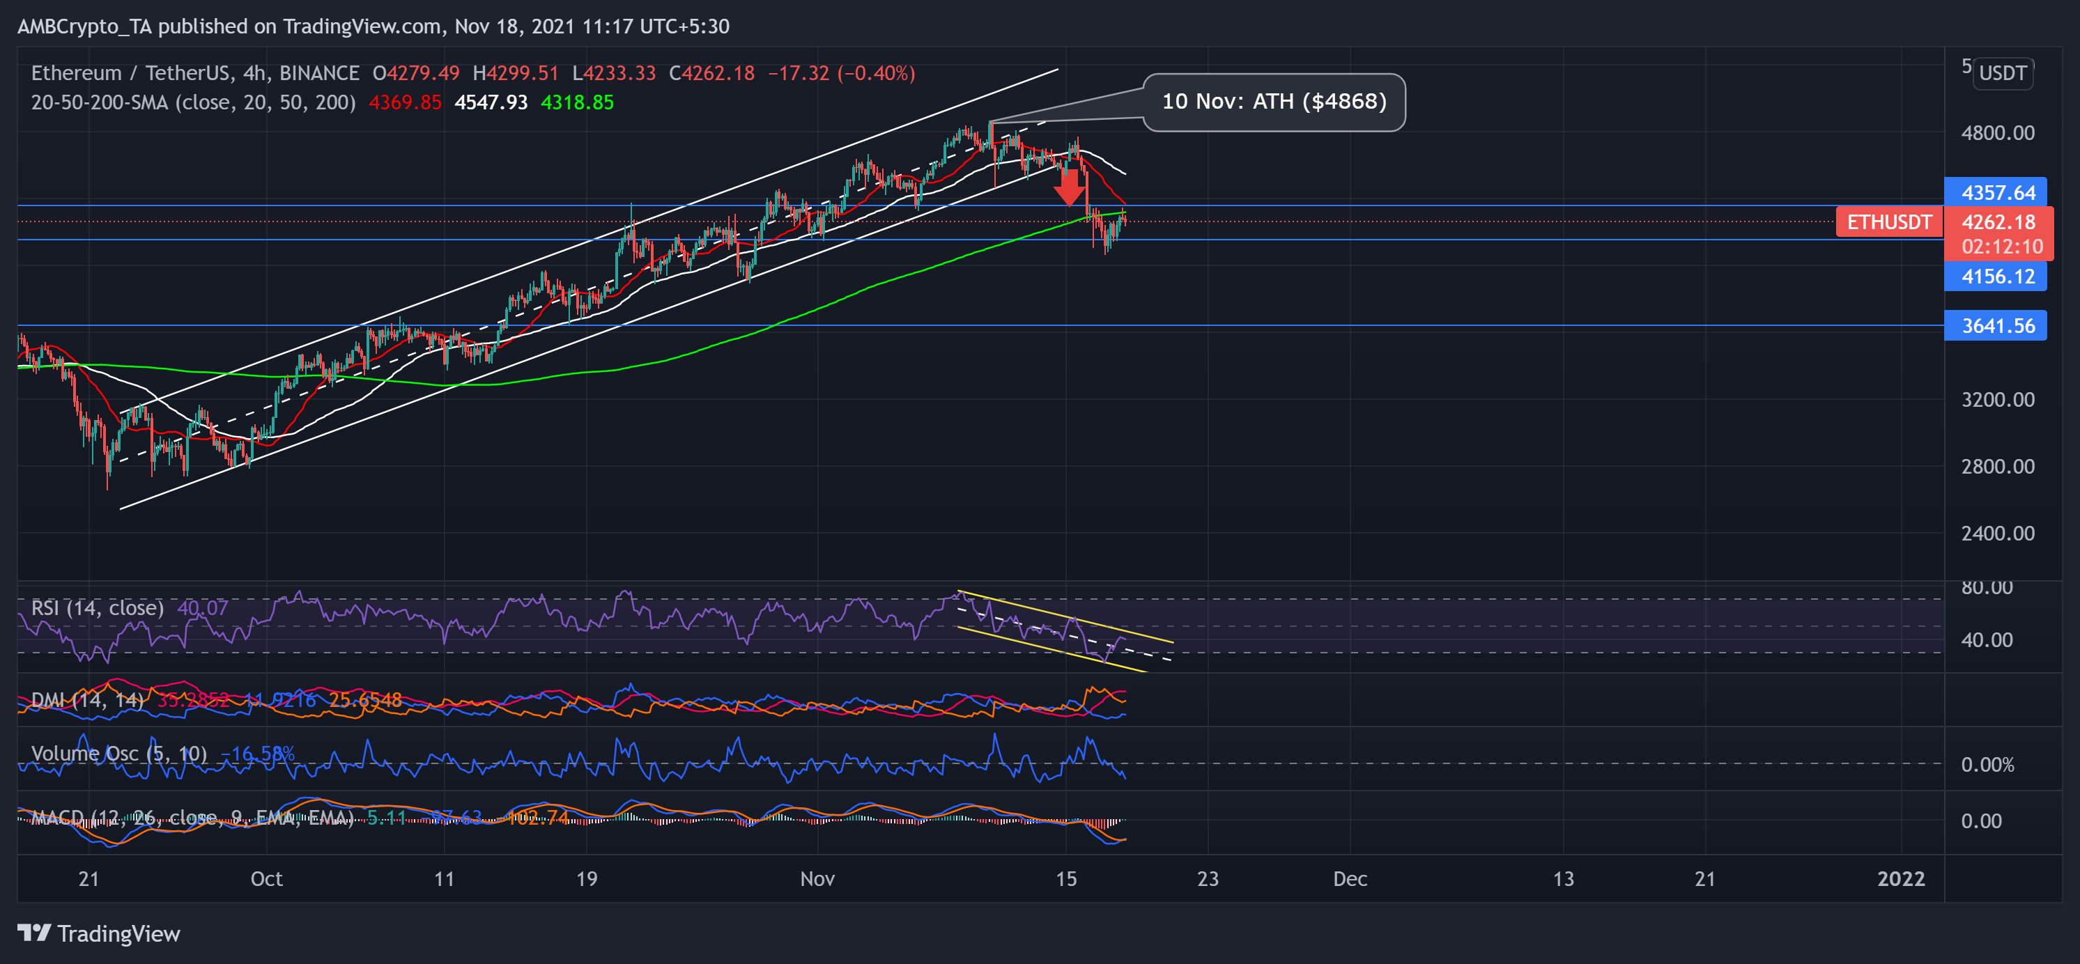The image size is (2080, 964).
Task: Click the MACD indicator legend
Action: pos(192,818)
